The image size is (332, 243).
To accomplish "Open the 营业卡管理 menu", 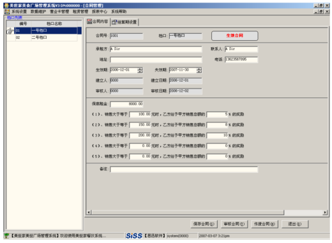I will tap(59, 11).
